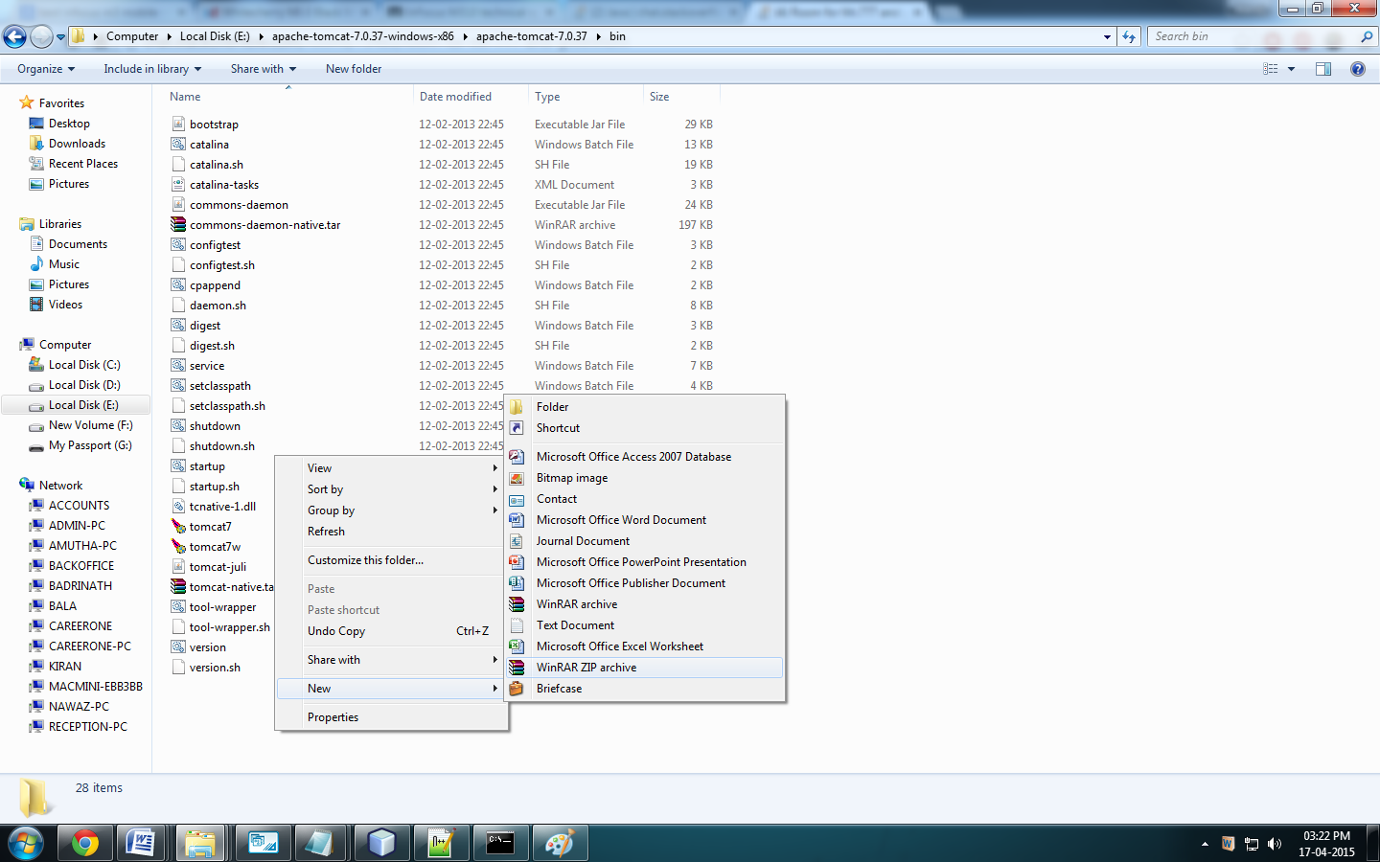Image resolution: width=1380 pixels, height=862 pixels.
Task: Open the Windows Explorer taskbar icon
Action: [x=200, y=843]
